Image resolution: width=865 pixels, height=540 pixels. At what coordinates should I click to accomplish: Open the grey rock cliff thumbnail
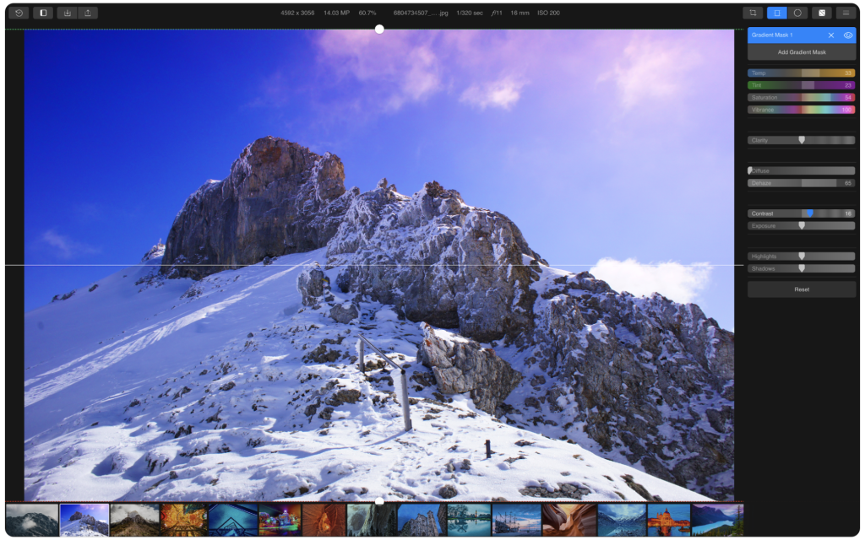372,520
